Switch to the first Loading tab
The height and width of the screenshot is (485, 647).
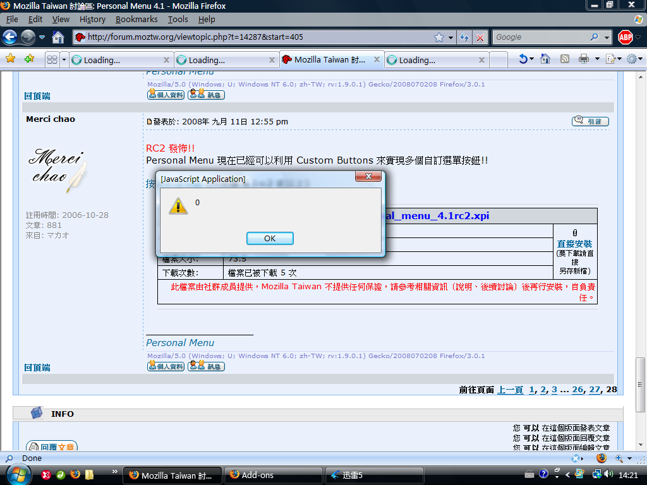point(121,60)
